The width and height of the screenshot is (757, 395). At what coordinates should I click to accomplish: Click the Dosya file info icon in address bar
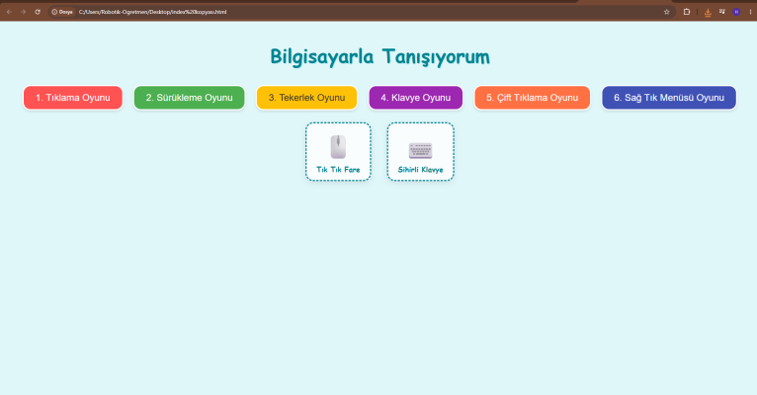click(62, 12)
